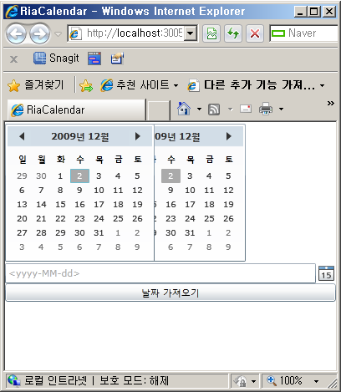Click the Home icon
Screen dimensions: 341x392
coord(184,109)
